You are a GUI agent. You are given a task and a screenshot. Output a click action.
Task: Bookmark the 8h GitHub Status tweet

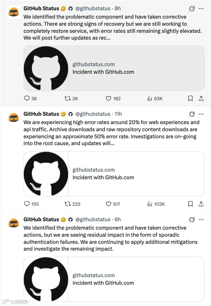[190, 98]
